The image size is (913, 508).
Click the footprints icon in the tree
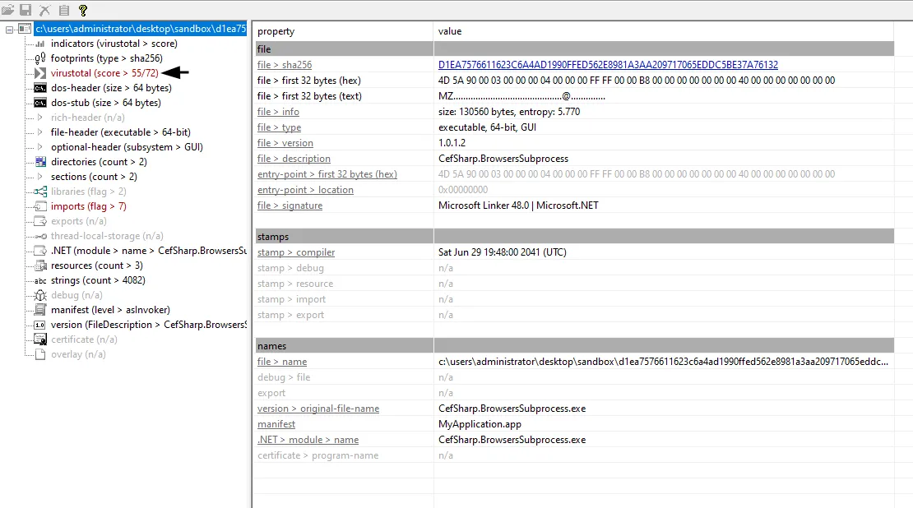39,58
